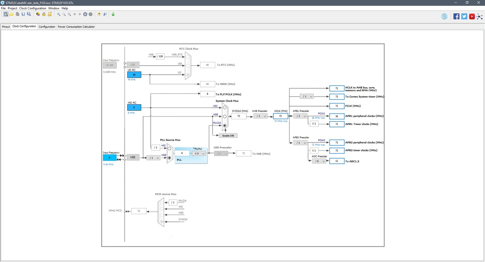Image resolution: width=485 pixels, height=262 pixels.
Task: Click the HSE input frequency field
Action: pos(109,158)
